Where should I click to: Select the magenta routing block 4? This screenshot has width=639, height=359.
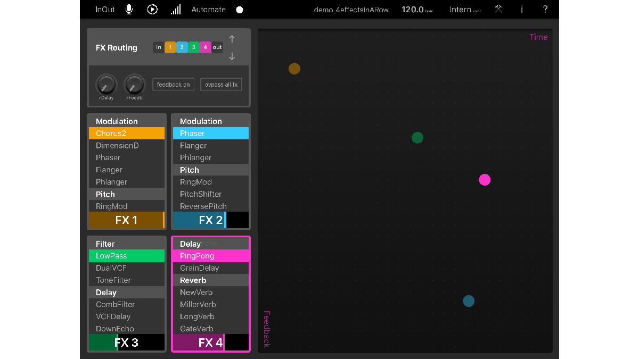[206, 47]
